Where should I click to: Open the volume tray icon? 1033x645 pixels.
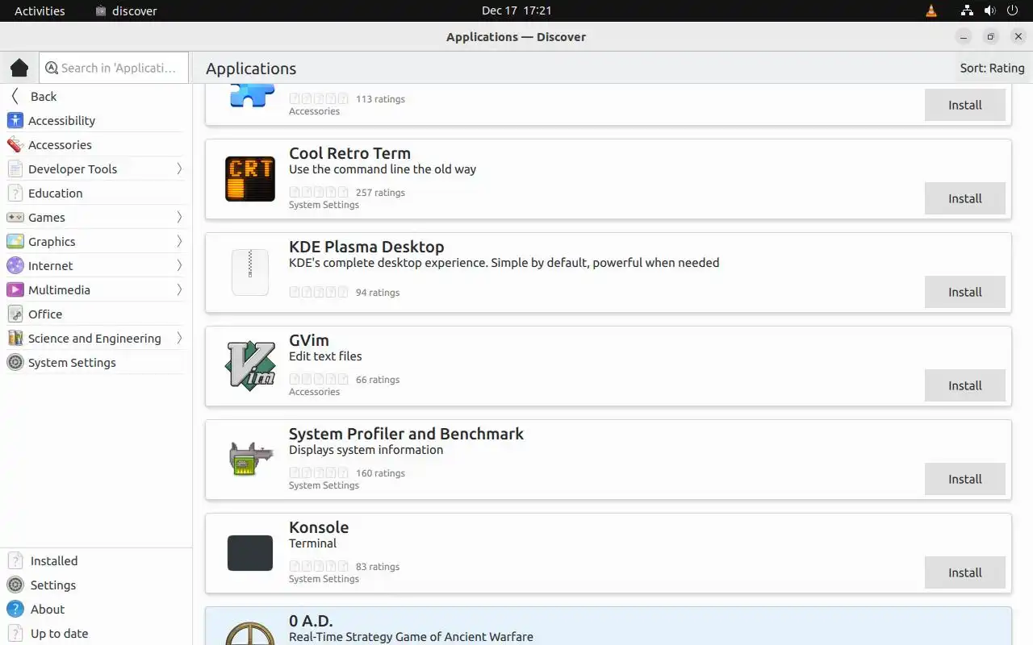989,10
